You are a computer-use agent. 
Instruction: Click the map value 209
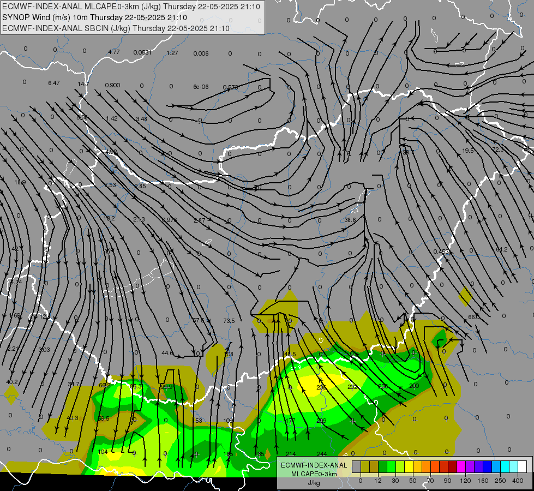click(x=321, y=421)
